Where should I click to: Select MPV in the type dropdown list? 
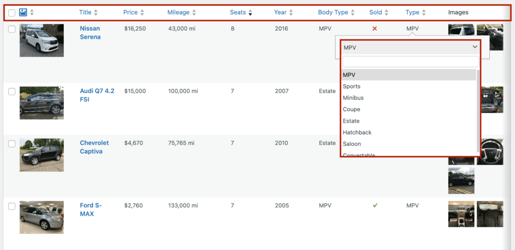point(408,75)
